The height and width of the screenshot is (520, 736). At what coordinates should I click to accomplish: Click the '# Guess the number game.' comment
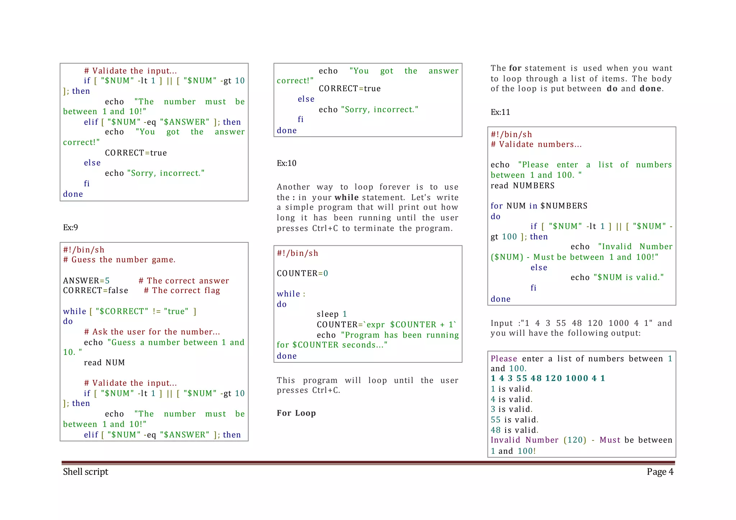(119, 260)
